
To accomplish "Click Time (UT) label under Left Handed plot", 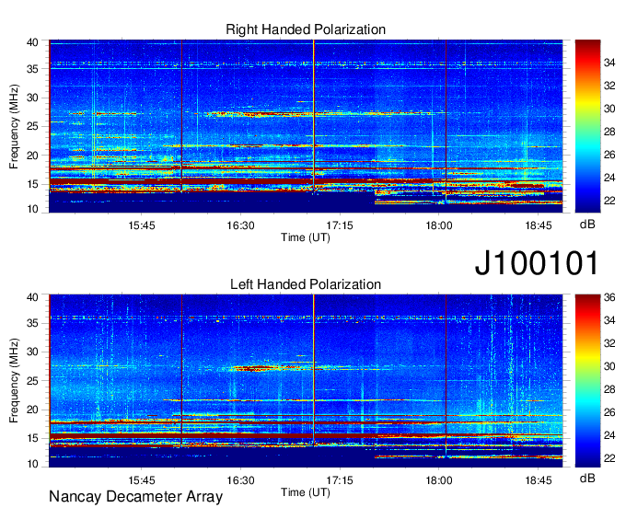I will pos(306,492).
